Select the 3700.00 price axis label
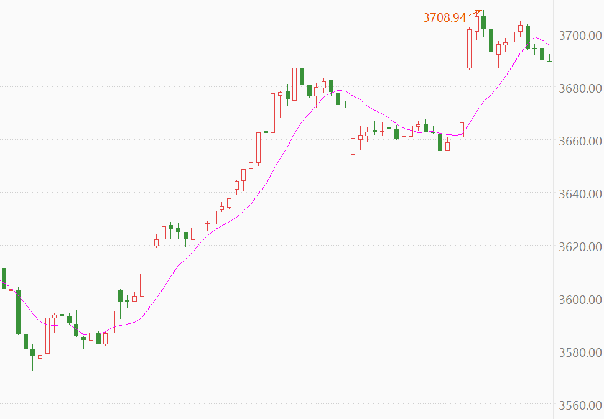The width and height of the screenshot is (604, 419). coord(580,35)
